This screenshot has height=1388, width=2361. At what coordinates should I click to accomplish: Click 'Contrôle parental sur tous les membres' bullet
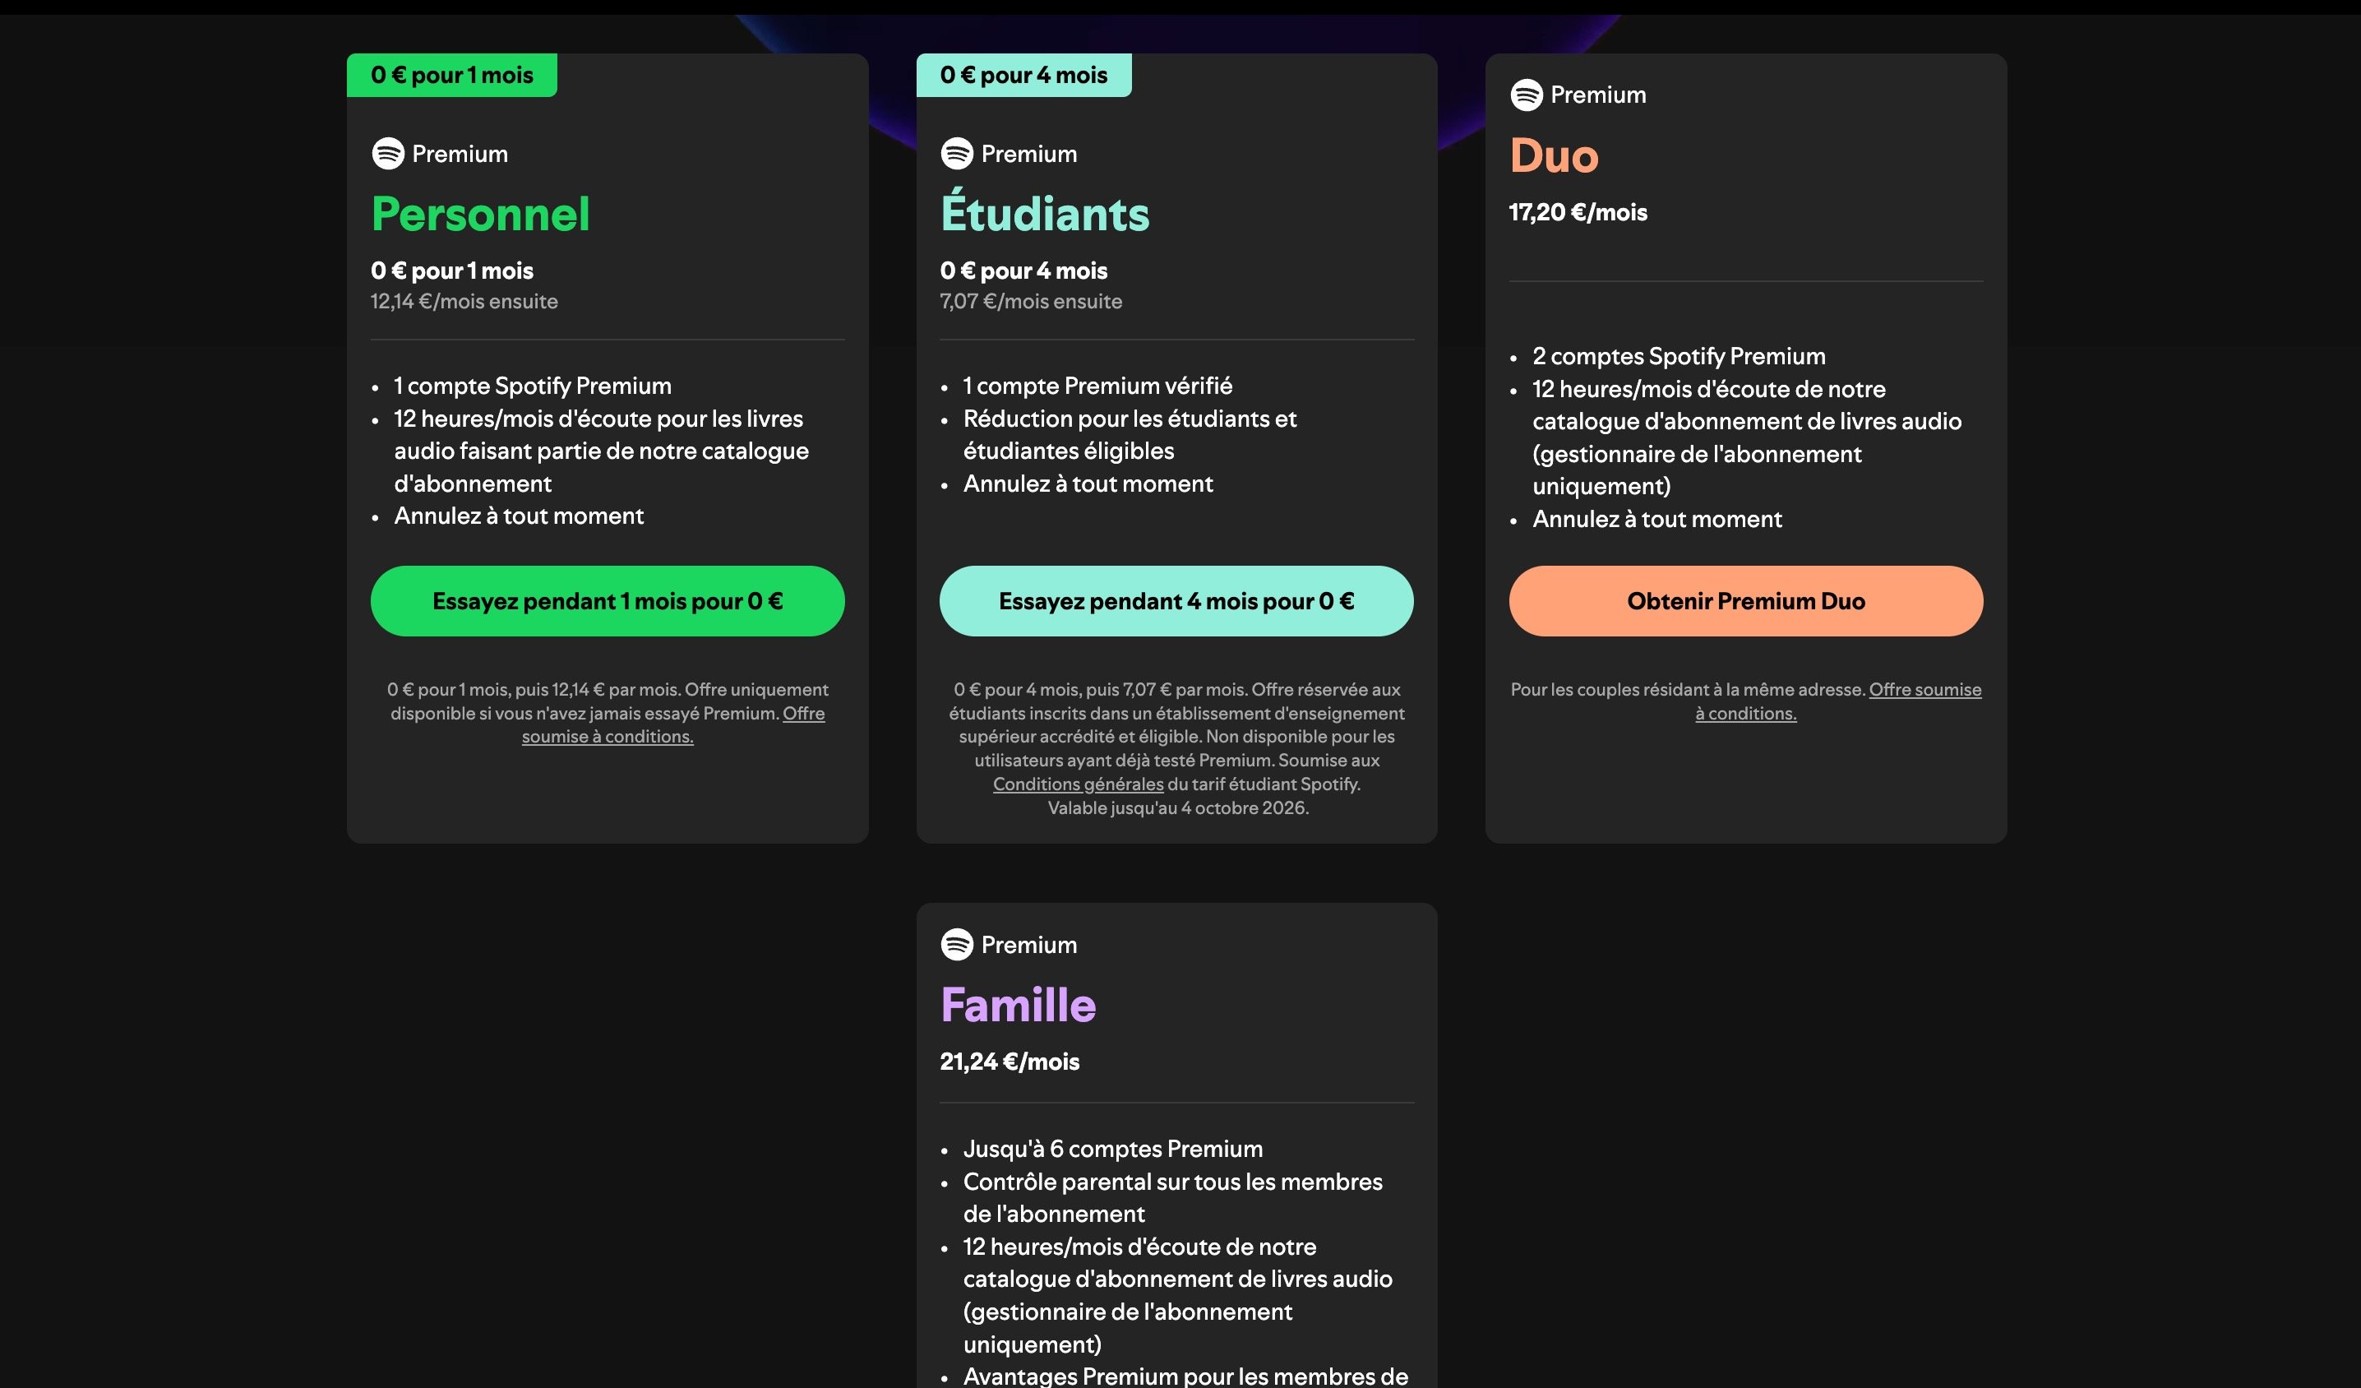[1172, 1198]
